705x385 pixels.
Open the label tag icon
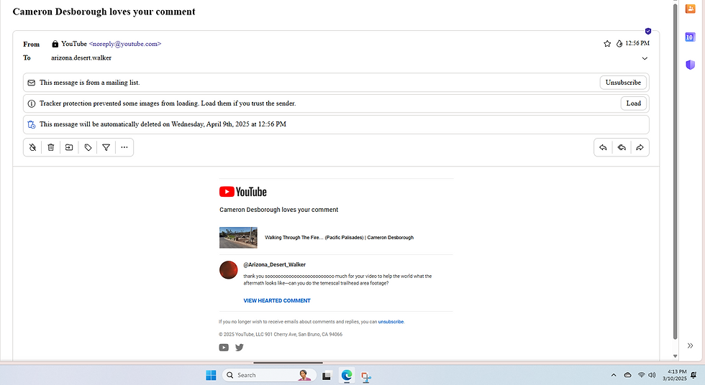[x=88, y=147]
